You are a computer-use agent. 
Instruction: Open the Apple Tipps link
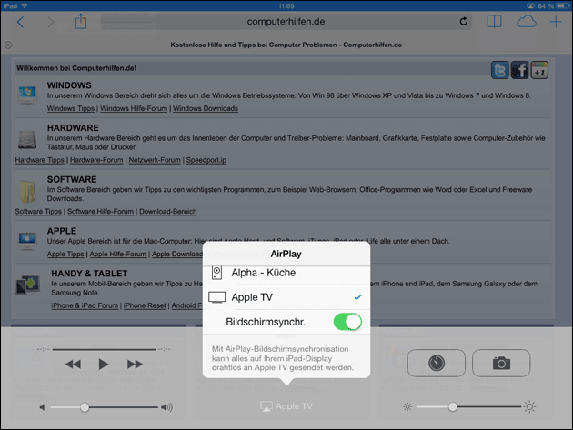[x=65, y=255]
